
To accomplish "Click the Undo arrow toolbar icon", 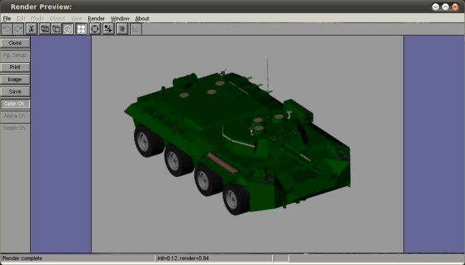I will click(x=7, y=29).
